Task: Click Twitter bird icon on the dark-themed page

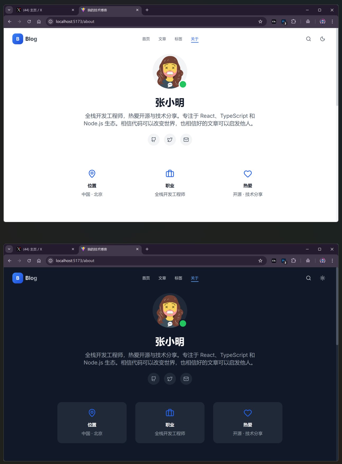Action: tap(170, 379)
